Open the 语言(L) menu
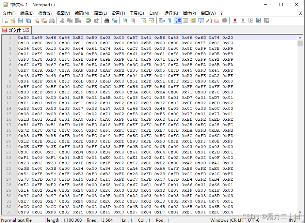Screen dimensions: 305x223 coord(100,13)
